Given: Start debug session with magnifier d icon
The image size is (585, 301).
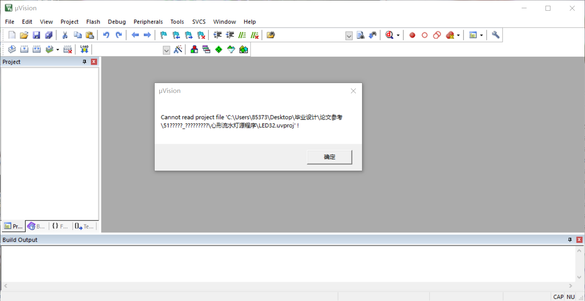Looking at the screenshot, I should pyautogui.click(x=389, y=35).
